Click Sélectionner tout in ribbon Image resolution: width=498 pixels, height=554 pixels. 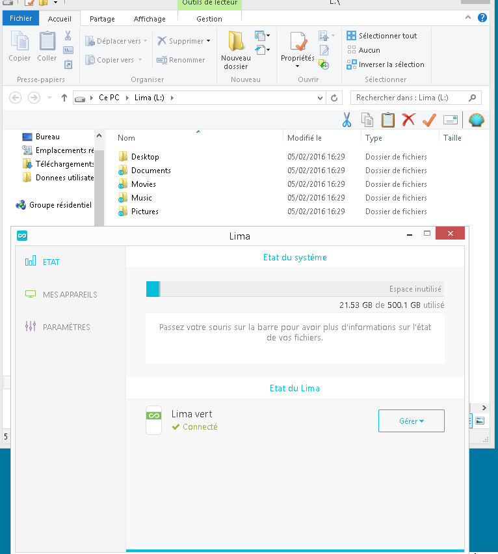(382, 36)
